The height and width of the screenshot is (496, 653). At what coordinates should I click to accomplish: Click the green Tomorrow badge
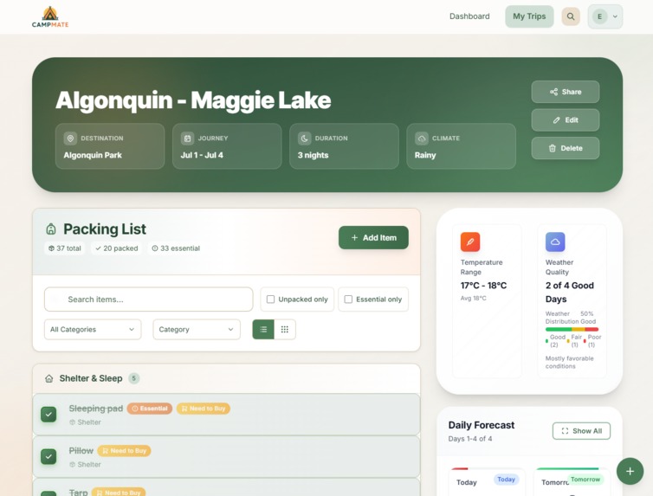pos(585,480)
